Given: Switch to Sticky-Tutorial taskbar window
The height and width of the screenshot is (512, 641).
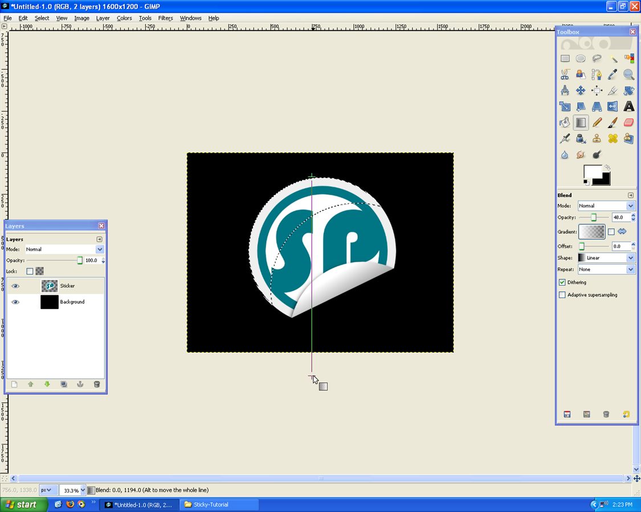Looking at the screenshot, I should 219,505.
